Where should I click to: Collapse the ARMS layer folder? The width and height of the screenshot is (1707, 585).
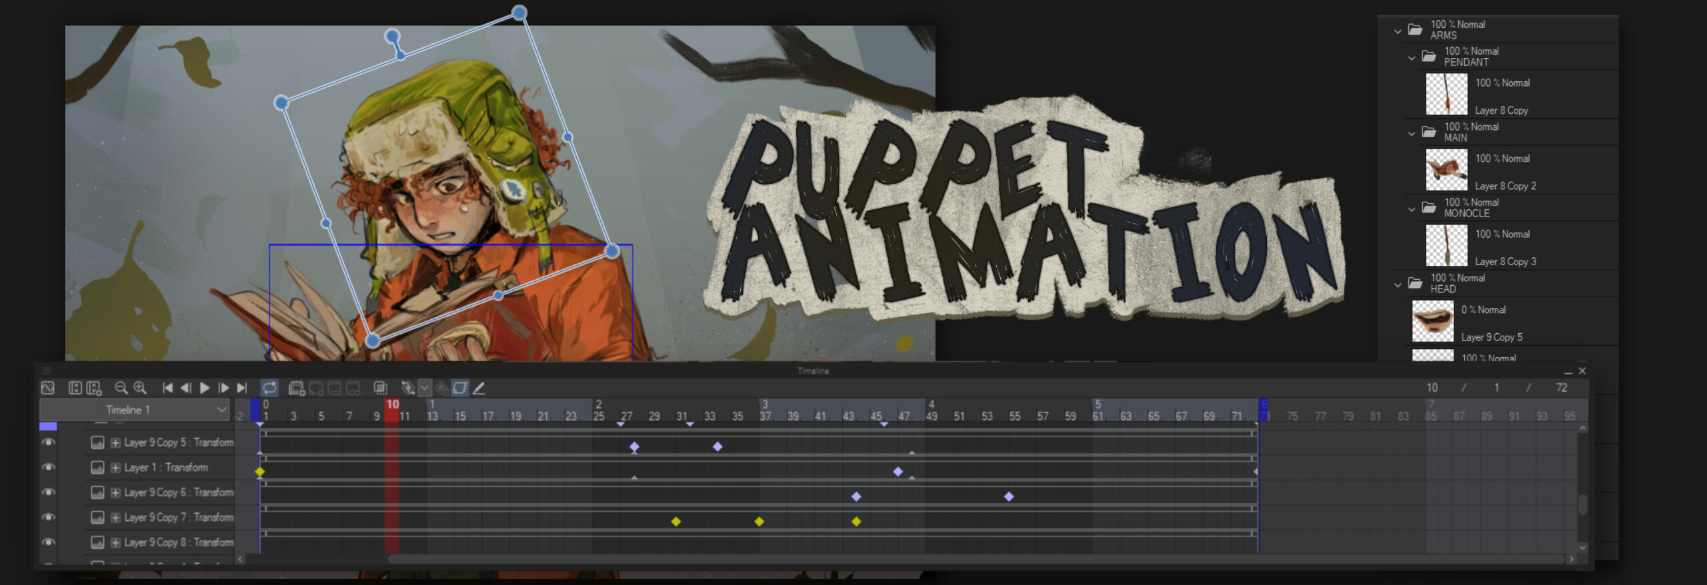pos(1398,31)
